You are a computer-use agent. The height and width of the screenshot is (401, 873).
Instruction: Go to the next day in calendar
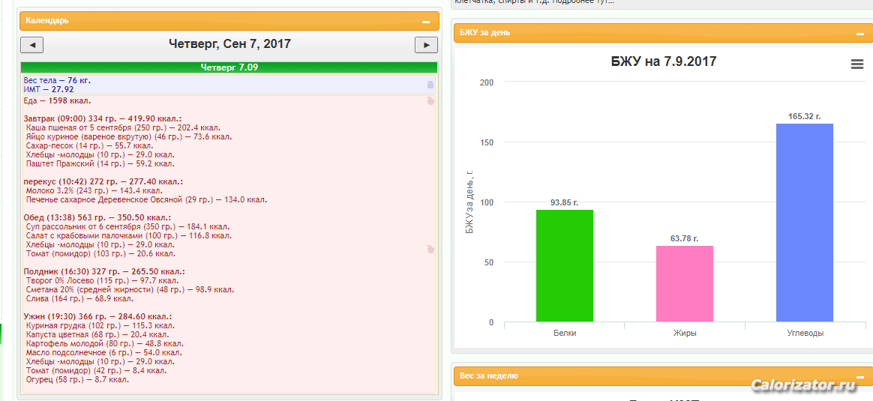point(426,45)
